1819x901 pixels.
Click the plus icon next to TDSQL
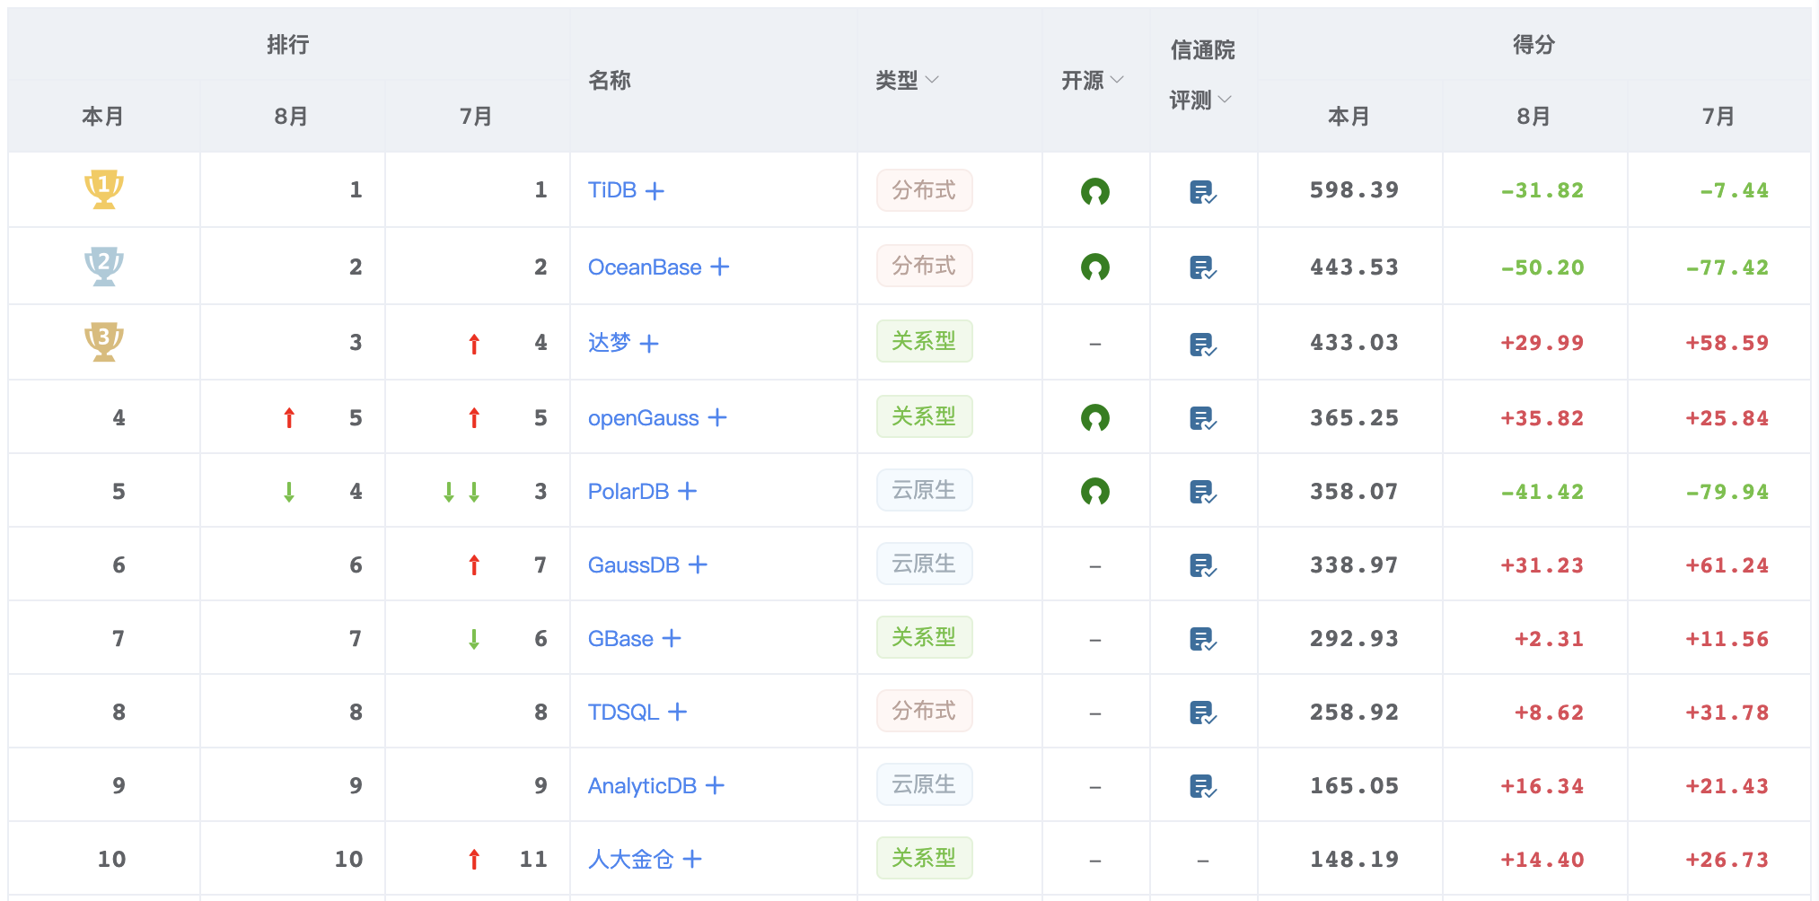(678, 712)
